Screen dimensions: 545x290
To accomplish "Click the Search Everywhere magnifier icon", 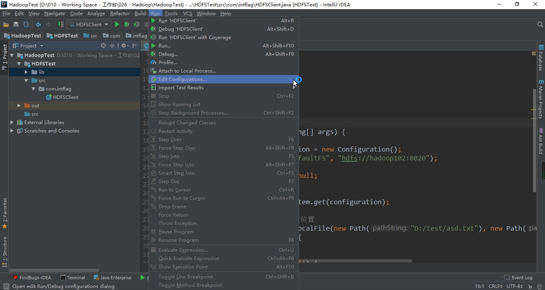I will 540,24.
